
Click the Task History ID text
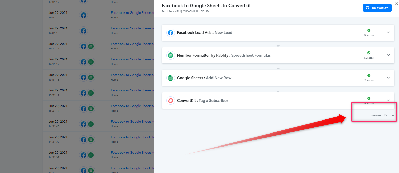(185, 11)
